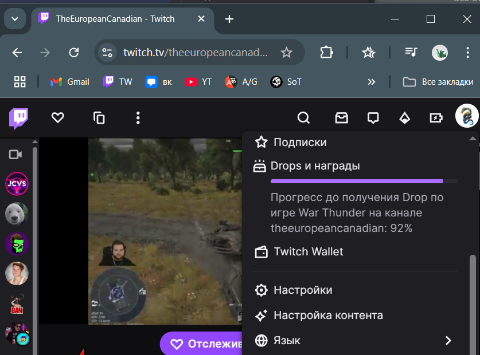The width and height of the screenshot is (480, 355).
Task: Click the site information icon in address bar
Action: point(107,53)
